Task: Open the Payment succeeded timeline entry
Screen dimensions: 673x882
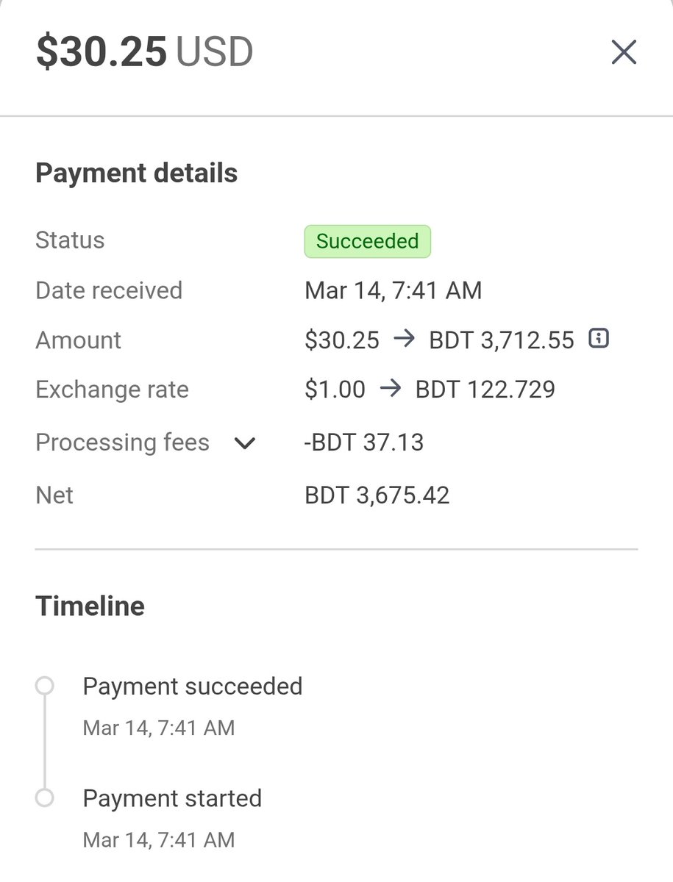Action: (193, 686)
